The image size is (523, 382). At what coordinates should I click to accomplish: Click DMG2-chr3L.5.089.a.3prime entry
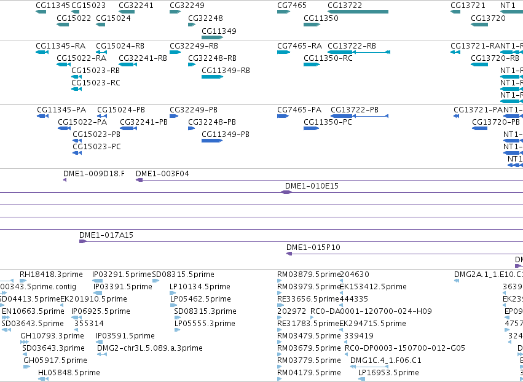[x=150, y=349]
